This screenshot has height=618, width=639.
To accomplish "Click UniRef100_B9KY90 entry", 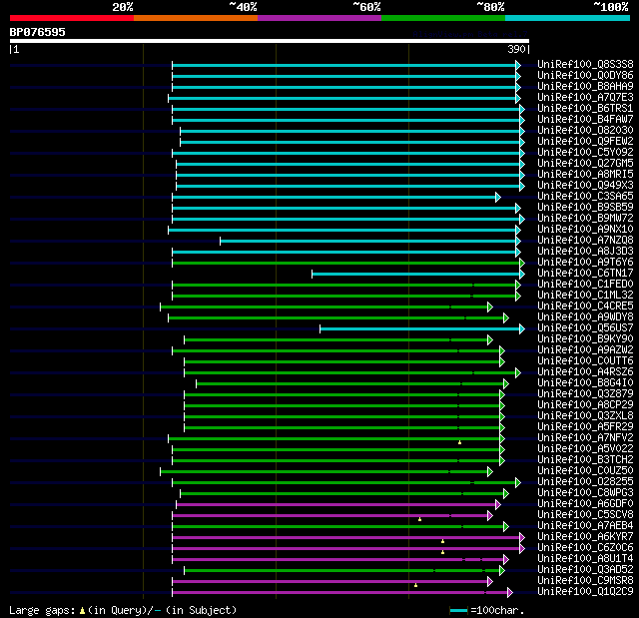I will [585, 339].
